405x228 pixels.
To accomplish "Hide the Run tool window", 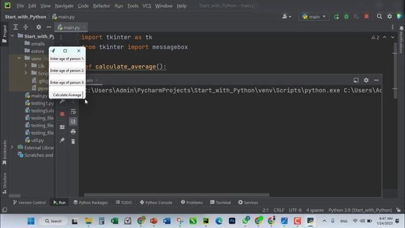I will [x=377, y=80].
